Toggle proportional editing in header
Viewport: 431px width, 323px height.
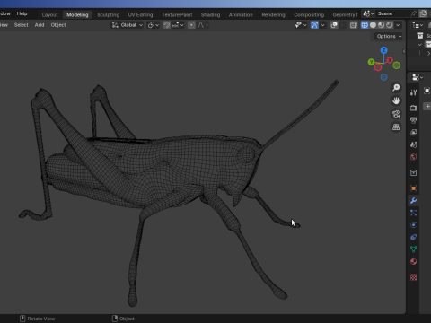point(191,25)
